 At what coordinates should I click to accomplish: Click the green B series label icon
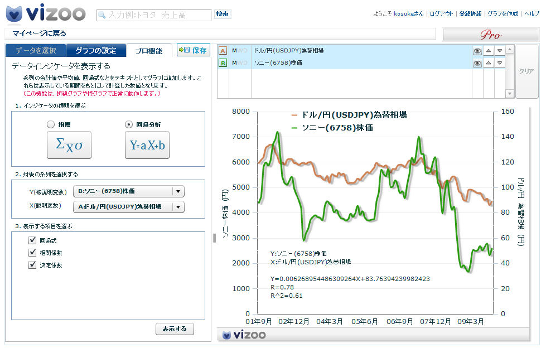click(x=223, y=64)
